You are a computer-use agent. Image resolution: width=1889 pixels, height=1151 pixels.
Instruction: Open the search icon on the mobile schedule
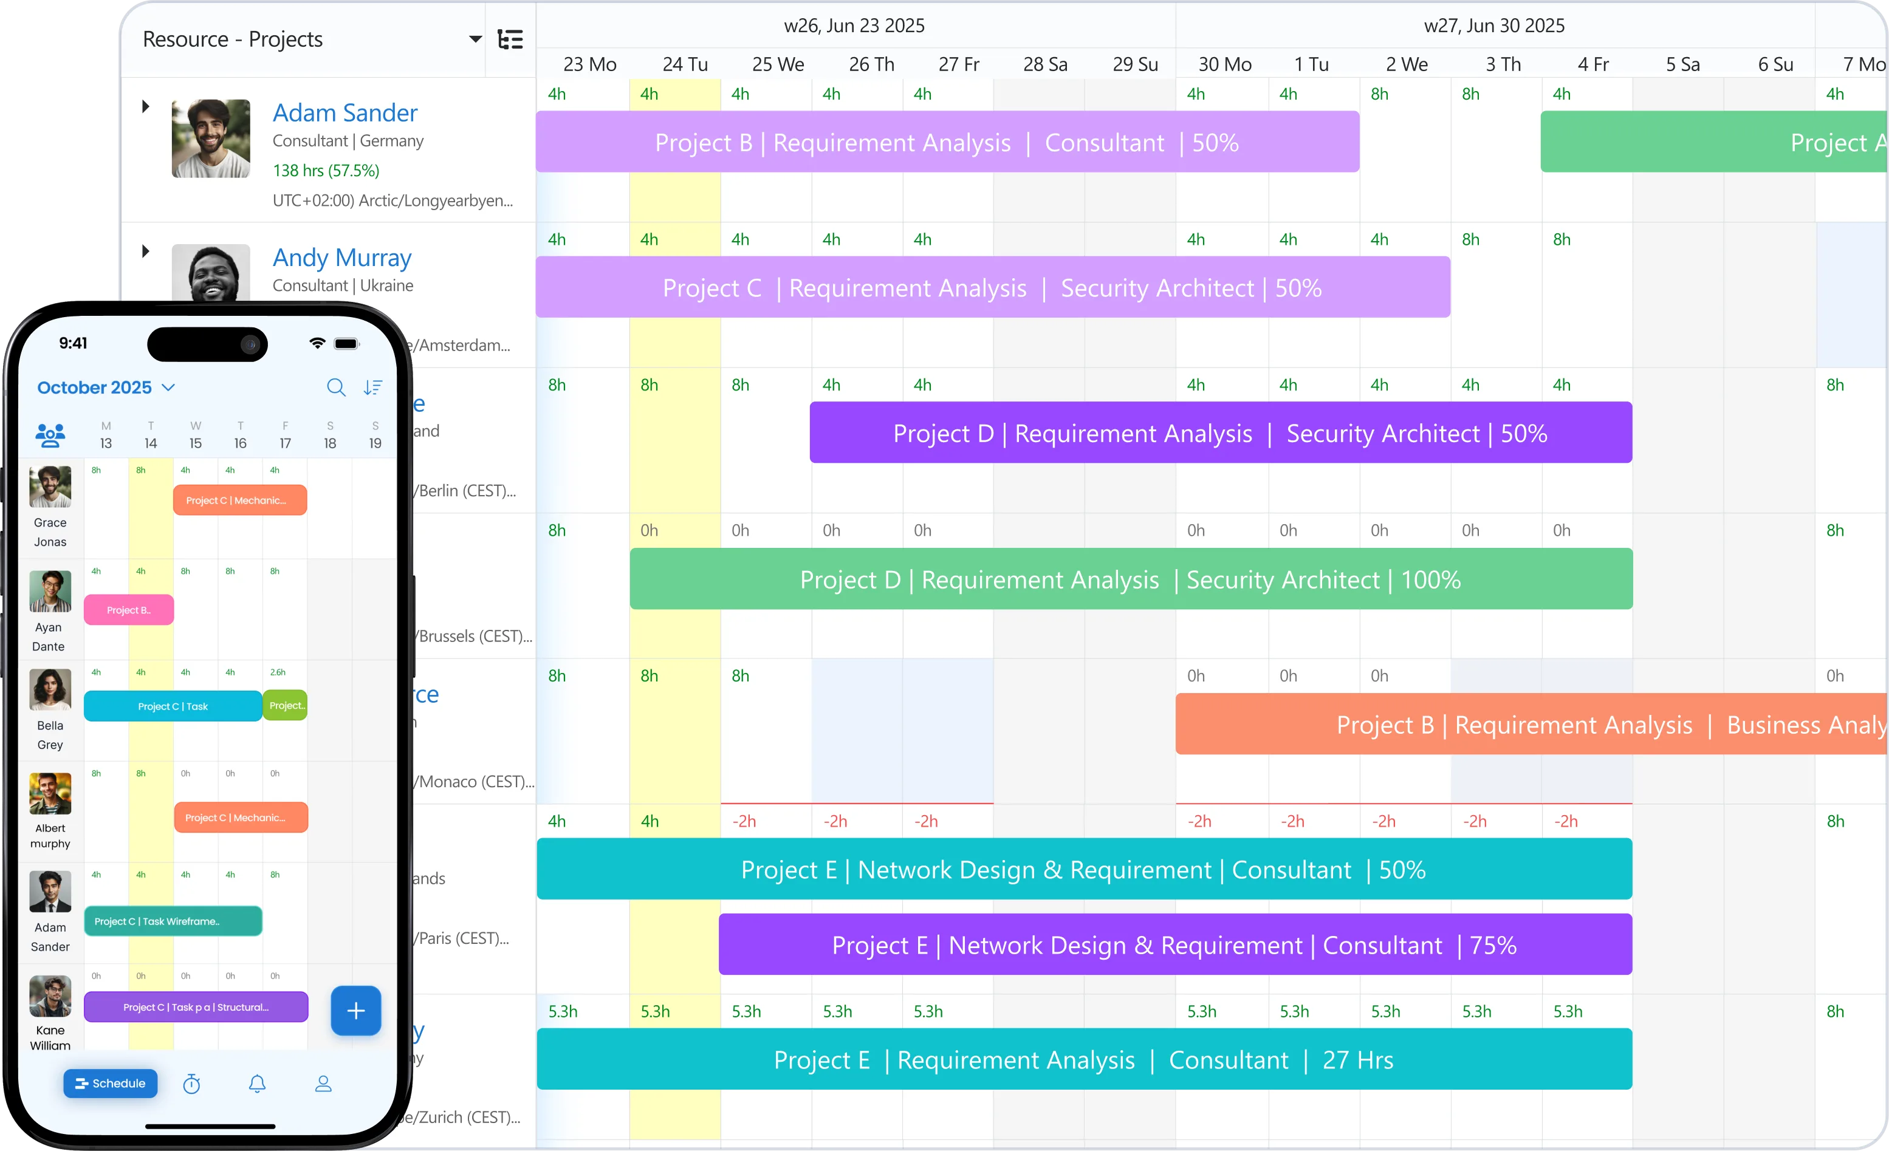336,388
